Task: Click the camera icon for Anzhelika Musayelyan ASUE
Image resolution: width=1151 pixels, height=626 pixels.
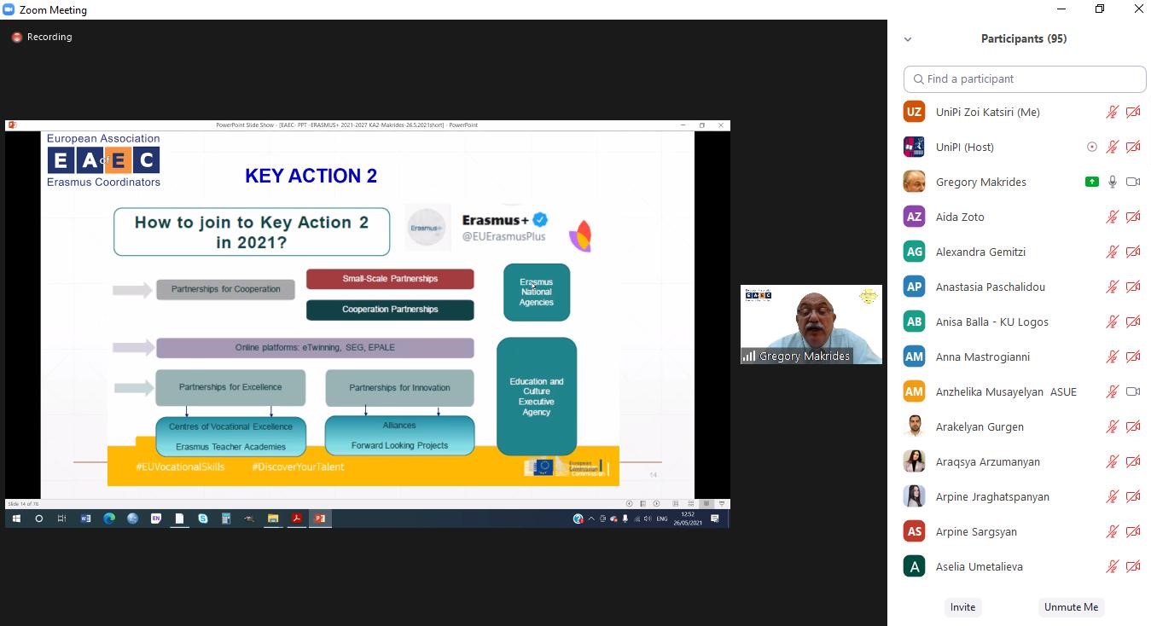Action: pos(1133,391)
